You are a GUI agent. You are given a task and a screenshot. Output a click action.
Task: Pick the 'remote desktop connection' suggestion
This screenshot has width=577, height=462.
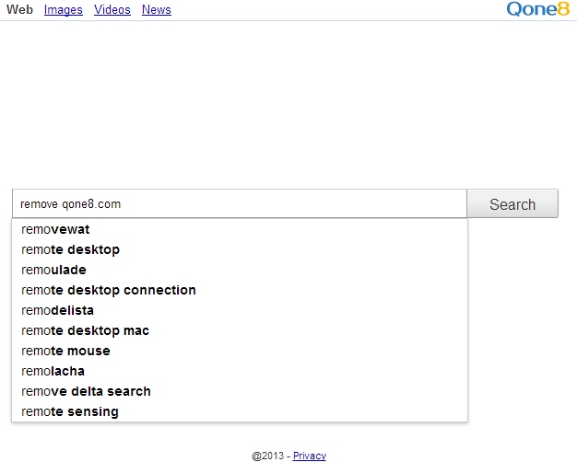(108, 290)
